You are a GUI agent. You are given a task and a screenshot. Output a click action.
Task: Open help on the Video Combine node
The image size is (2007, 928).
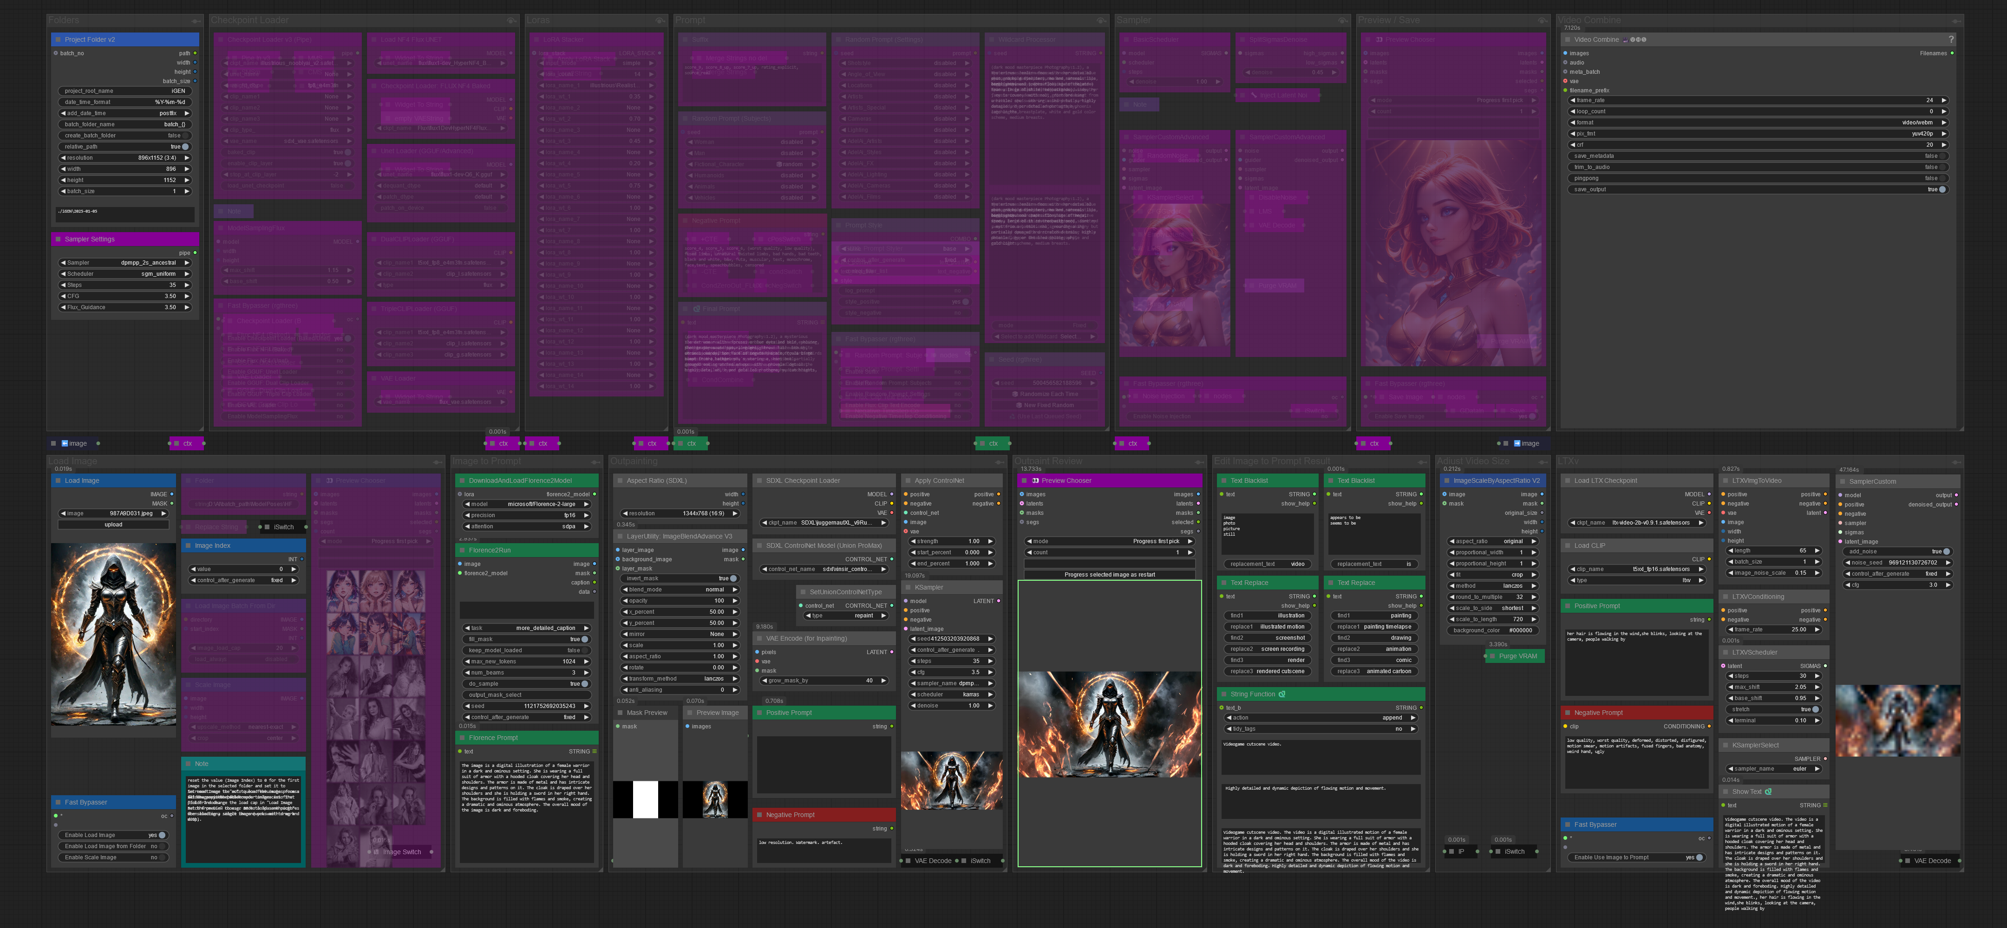click(x=1951, y=40)
